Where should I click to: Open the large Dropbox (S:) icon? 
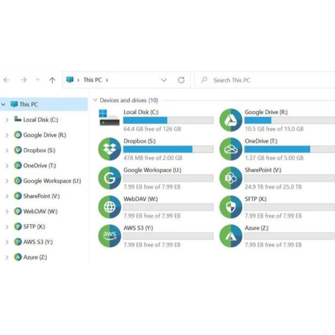pos(110,149)
